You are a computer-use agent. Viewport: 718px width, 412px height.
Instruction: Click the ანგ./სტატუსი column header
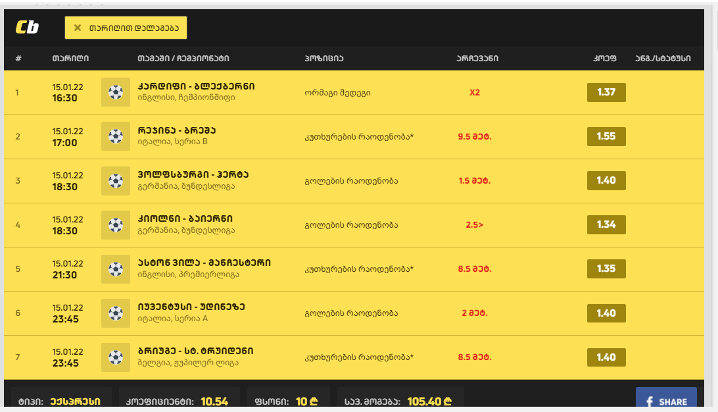pyautogui.click(x=663, y=58)
